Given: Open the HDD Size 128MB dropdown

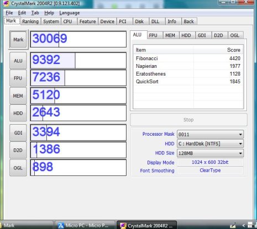Looking at the screenshot, I should coord(210,153).
